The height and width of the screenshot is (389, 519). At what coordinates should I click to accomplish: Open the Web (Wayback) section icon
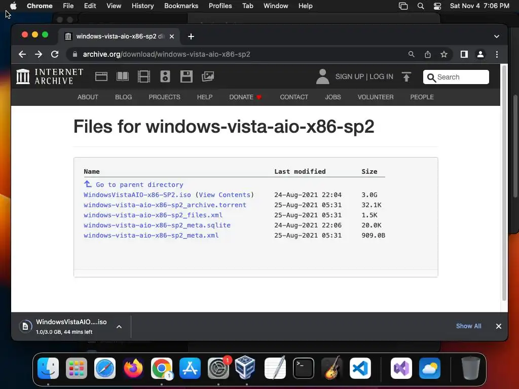coord(101,76)
